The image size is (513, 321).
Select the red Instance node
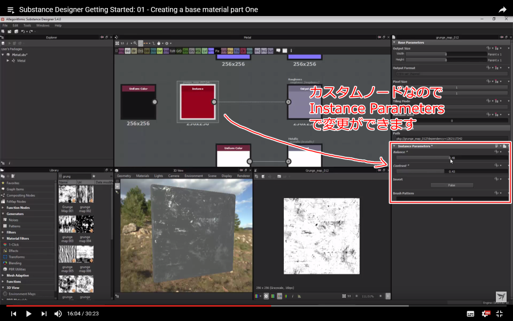[x=198, y=102]
